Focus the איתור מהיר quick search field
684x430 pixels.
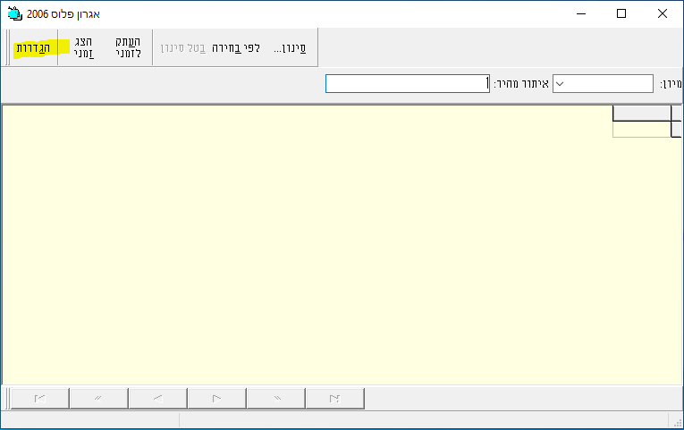pos(408,84)
